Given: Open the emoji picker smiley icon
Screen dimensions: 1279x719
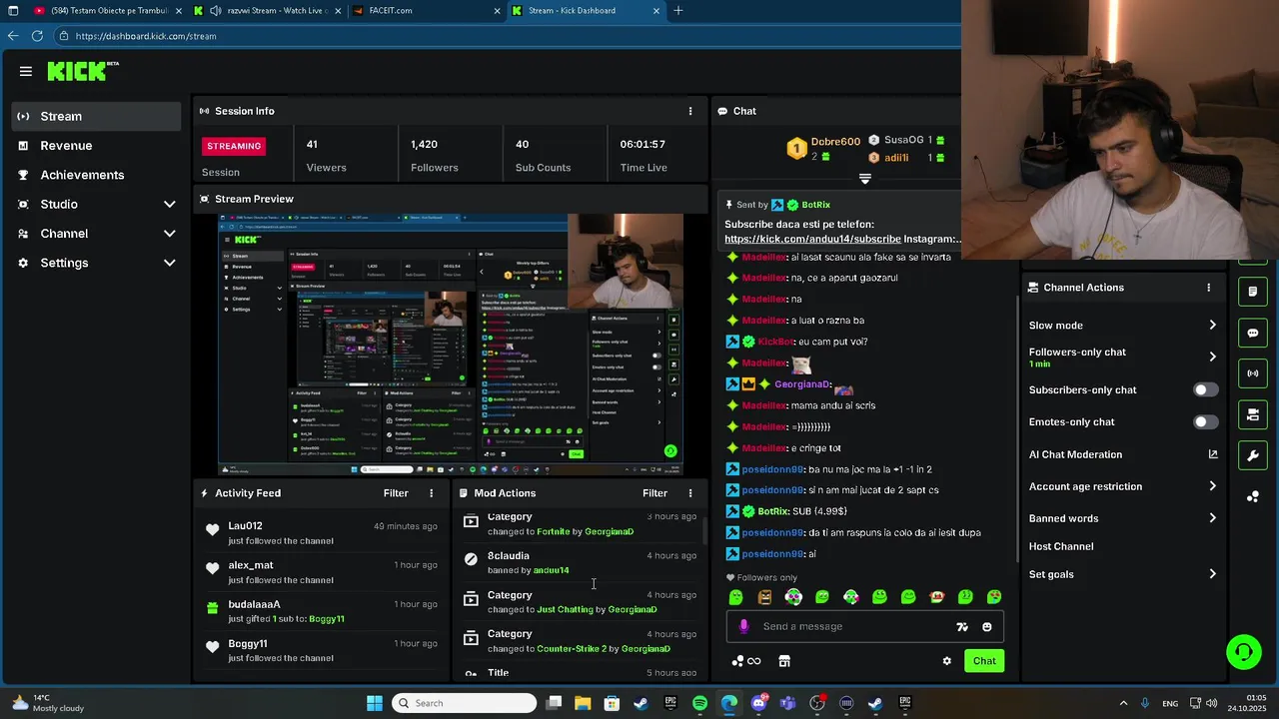Looking at the screenshot, I should (x=987, y=627).
